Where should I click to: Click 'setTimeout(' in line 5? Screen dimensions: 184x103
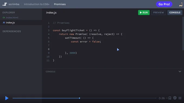pos(73,38)
